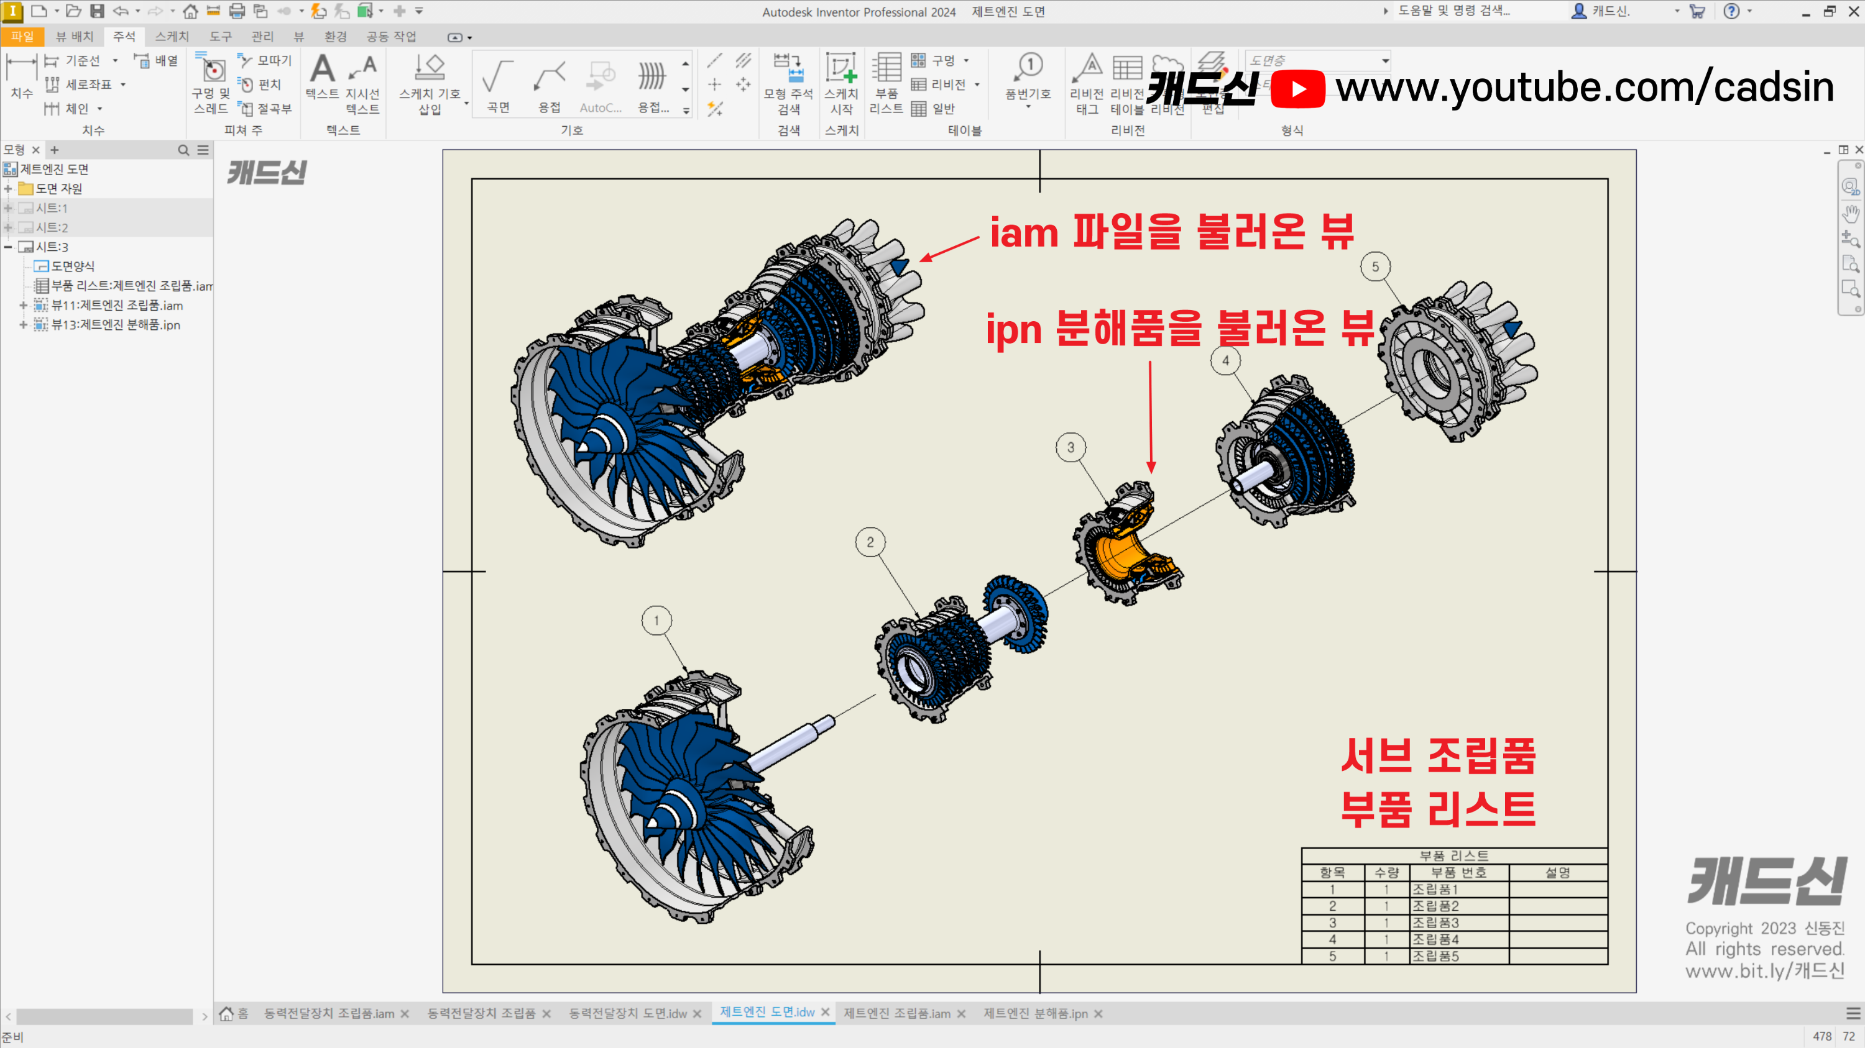
Task: Collapse the 시트:3 tree node
Action: [x=8, y=247]
